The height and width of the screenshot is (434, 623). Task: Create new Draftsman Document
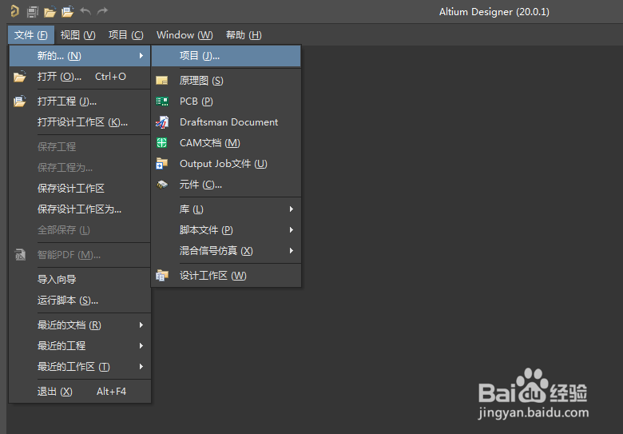(226, 122)
